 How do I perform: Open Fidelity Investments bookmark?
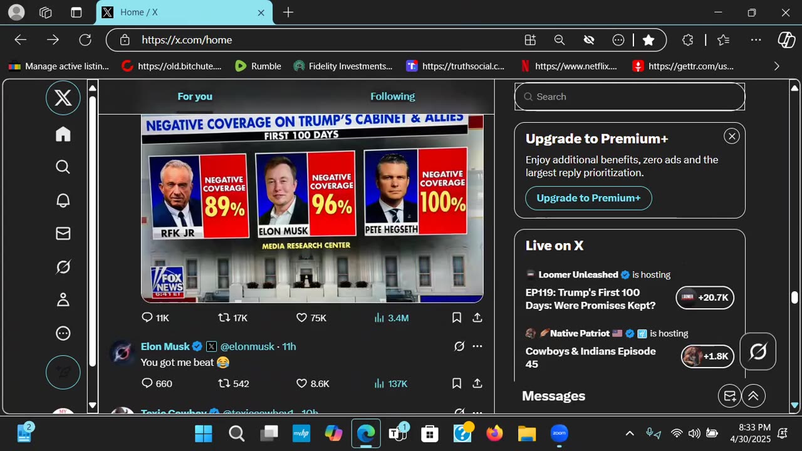343,66
